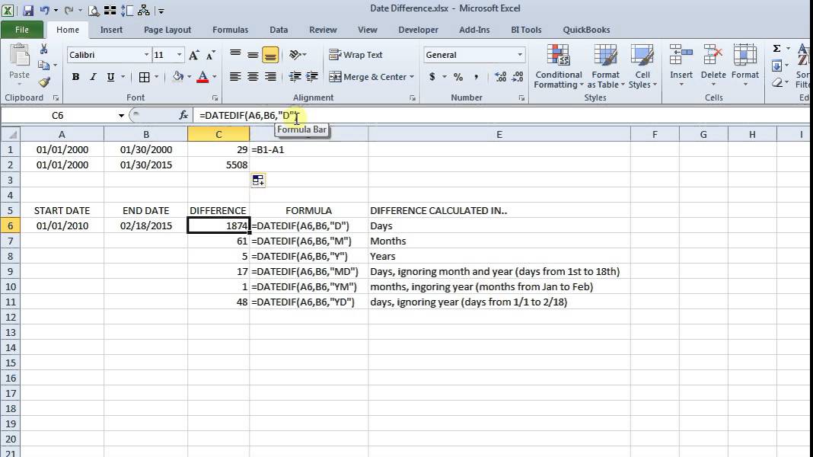
Task: Open the Conditional Formatting menu
Action: tap(559, 66)
